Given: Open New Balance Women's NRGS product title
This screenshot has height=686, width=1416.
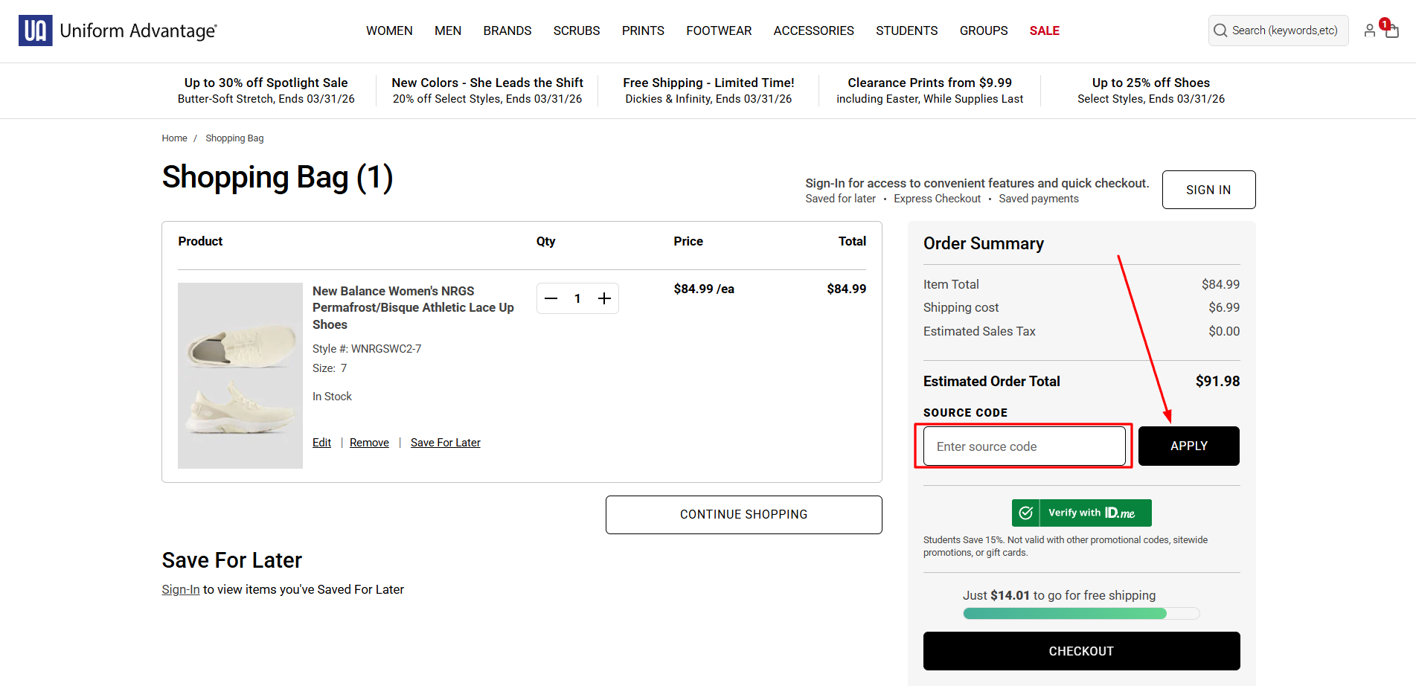Looking at the screenshot, I should (413, 307).
